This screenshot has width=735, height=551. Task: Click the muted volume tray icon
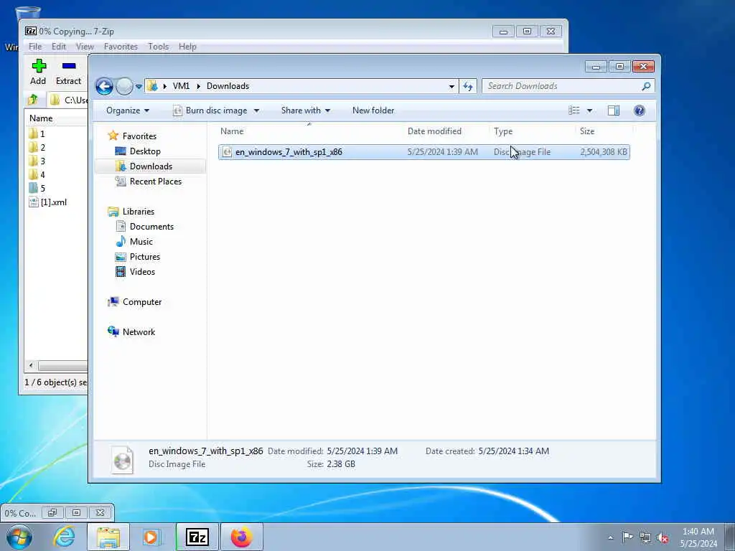663,537
